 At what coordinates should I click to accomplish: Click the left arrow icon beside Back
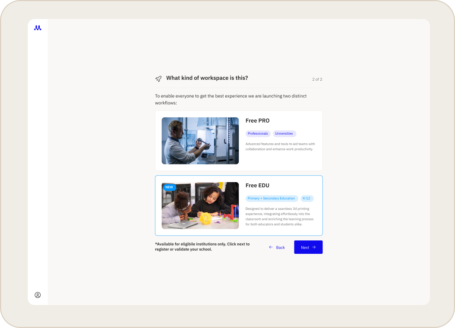pos(271,247)
